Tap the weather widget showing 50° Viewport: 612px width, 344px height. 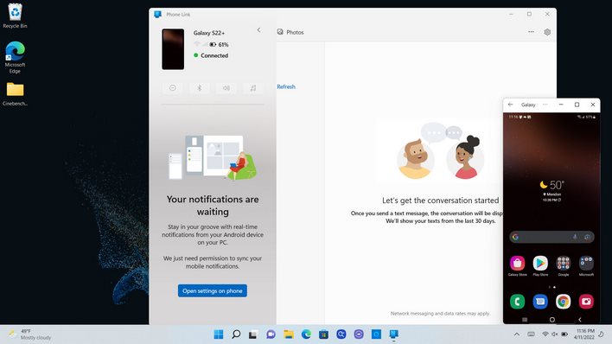[x=551, y=190]
